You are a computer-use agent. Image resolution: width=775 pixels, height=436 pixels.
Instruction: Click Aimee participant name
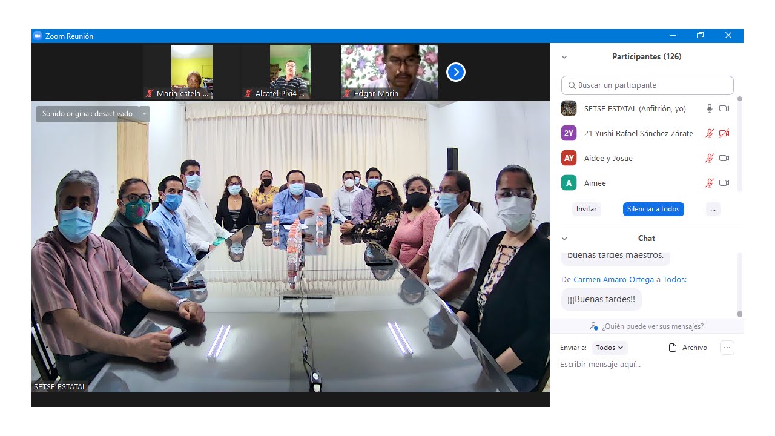pos(595,183)
